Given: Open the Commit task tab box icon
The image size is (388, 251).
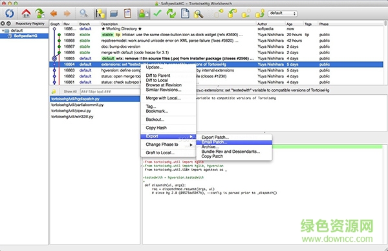Looking at the screenshot, I should point(114,14).
